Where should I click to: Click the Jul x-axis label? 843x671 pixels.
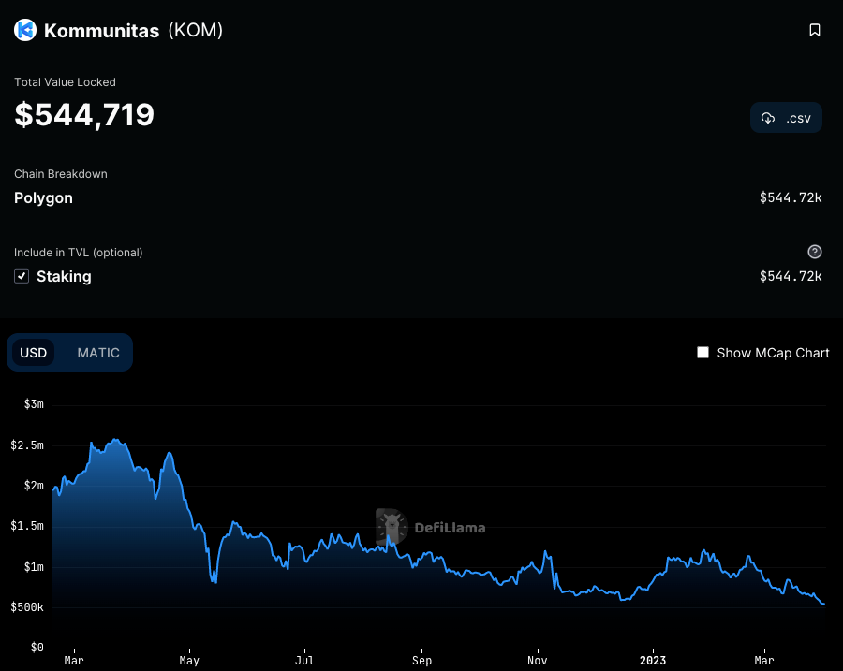[304, 661]
